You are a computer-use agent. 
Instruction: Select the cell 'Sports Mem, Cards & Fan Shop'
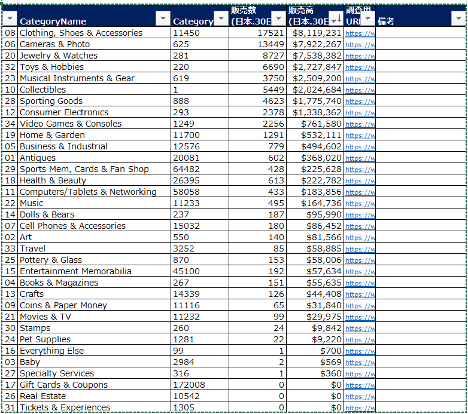point(94,169)
